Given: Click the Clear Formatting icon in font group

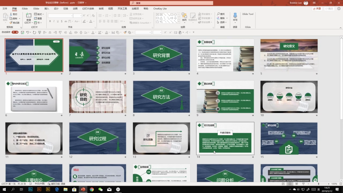Looking at the screenshot, I should click(94, 16).
